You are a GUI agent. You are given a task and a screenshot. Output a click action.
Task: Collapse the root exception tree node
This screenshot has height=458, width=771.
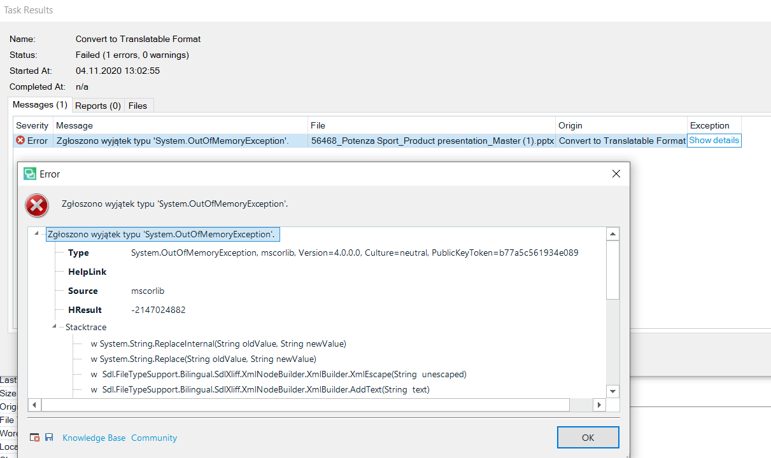click(39, 234)
